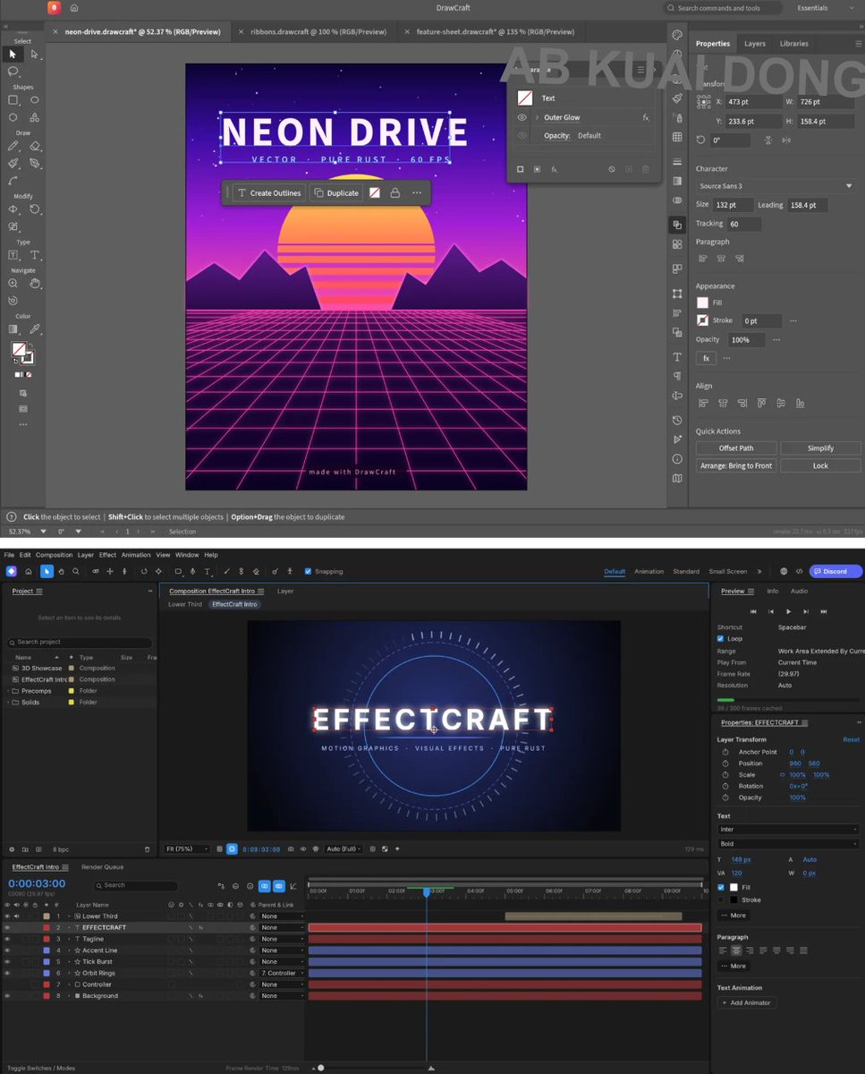Toggle the Loop checkbox in Preview
This screenshot has width=865, height=1074.
(x=721, y=639)
